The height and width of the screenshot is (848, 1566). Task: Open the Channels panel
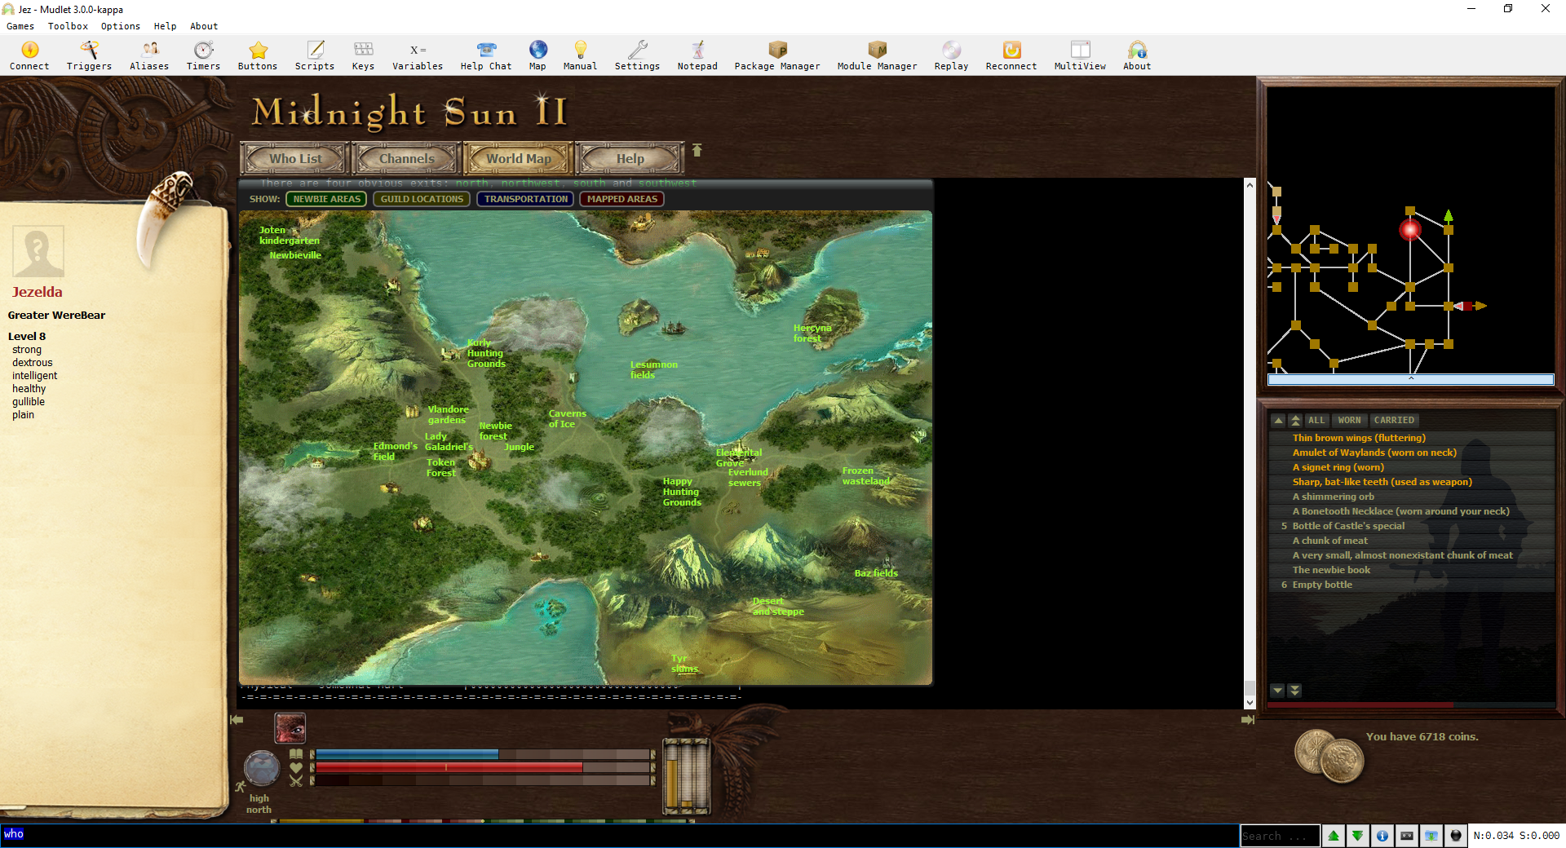[406, 158]
